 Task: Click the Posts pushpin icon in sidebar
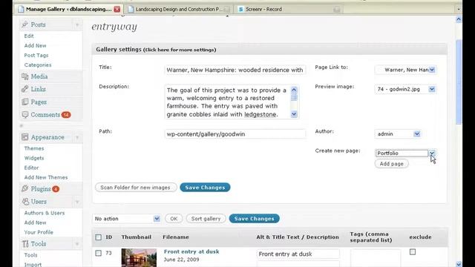click(x=25, y=24)
